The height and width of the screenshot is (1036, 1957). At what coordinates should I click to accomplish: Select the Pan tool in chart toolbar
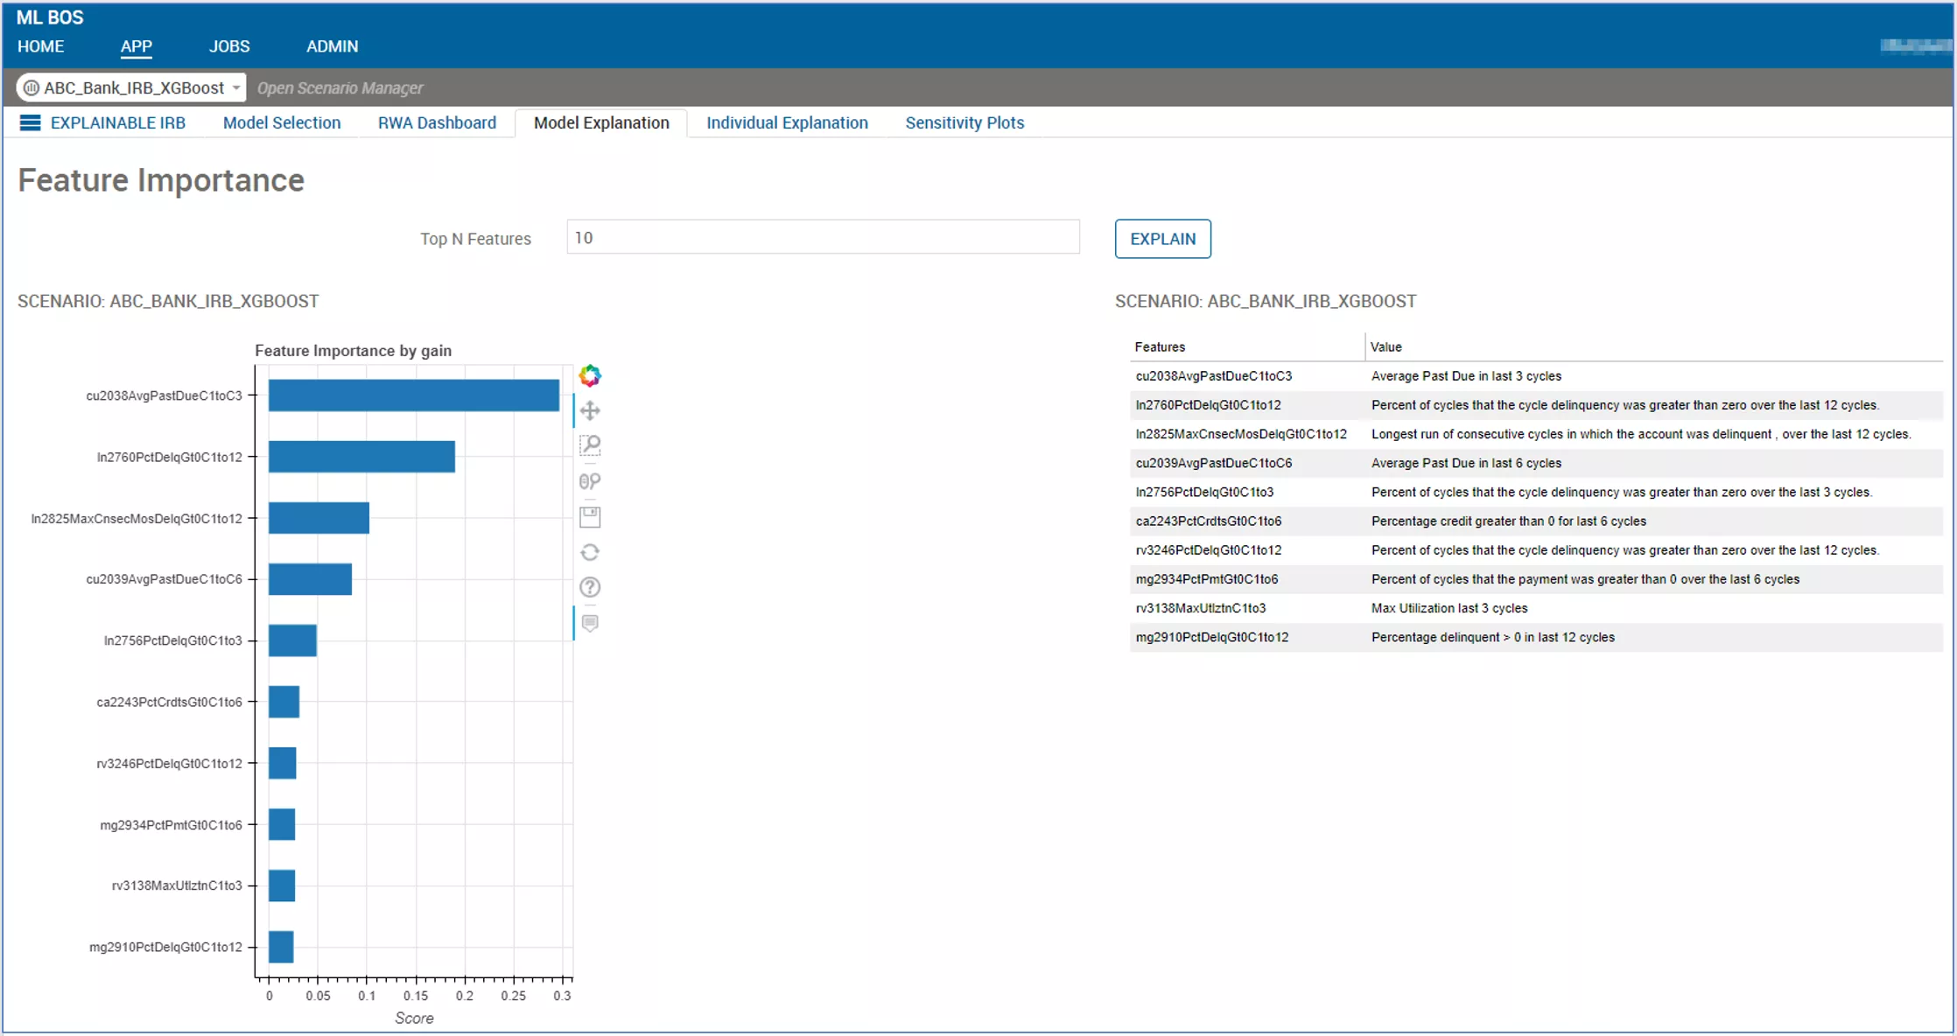click(x=590, y=410)
